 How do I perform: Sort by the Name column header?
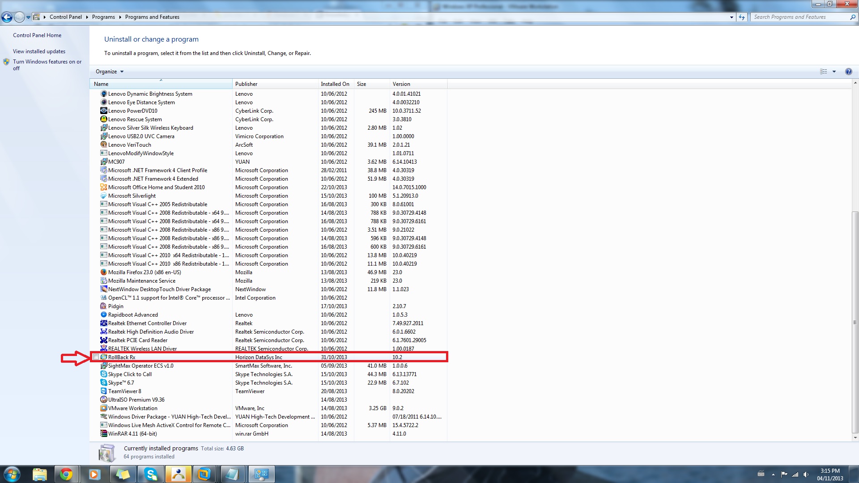tap(161, 84)
